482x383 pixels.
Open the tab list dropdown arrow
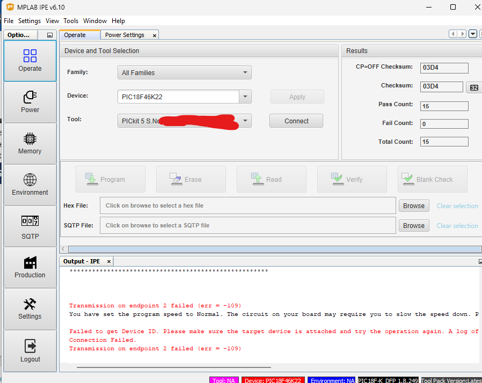click(472, 33)
